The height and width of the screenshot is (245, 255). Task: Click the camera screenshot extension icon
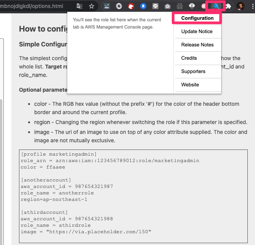pyautogui.click(x=168, y=6)
